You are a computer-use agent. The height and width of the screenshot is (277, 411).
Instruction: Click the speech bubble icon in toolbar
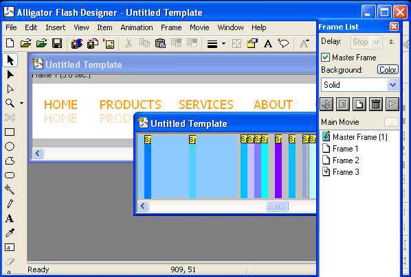click(x=283, y=43)
